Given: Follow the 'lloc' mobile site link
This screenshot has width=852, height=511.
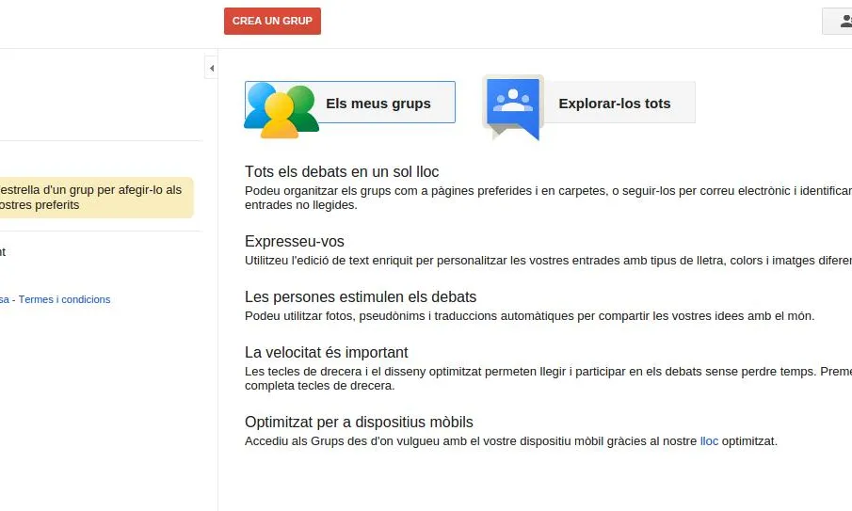Looking at the screenshot, I should (x=709, y=441).
